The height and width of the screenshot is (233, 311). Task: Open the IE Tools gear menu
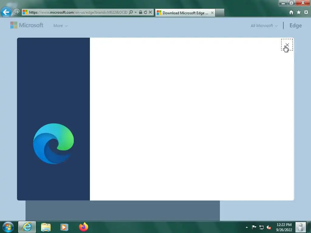tap(306, 12)
